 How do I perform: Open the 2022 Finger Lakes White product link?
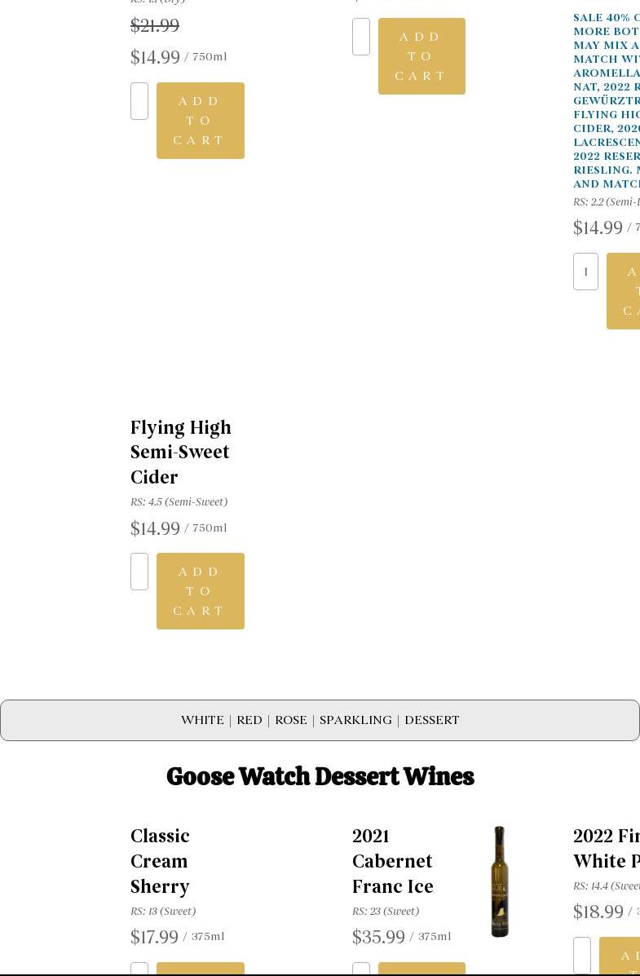point(607,847)
